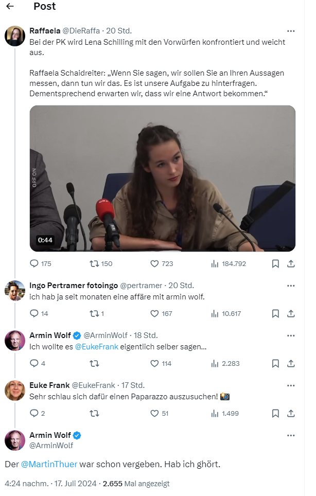The width and height of the screenshot is (316, 496).
Task: Click the 0:44 video timestamp indicator
Action: [44, 239]
